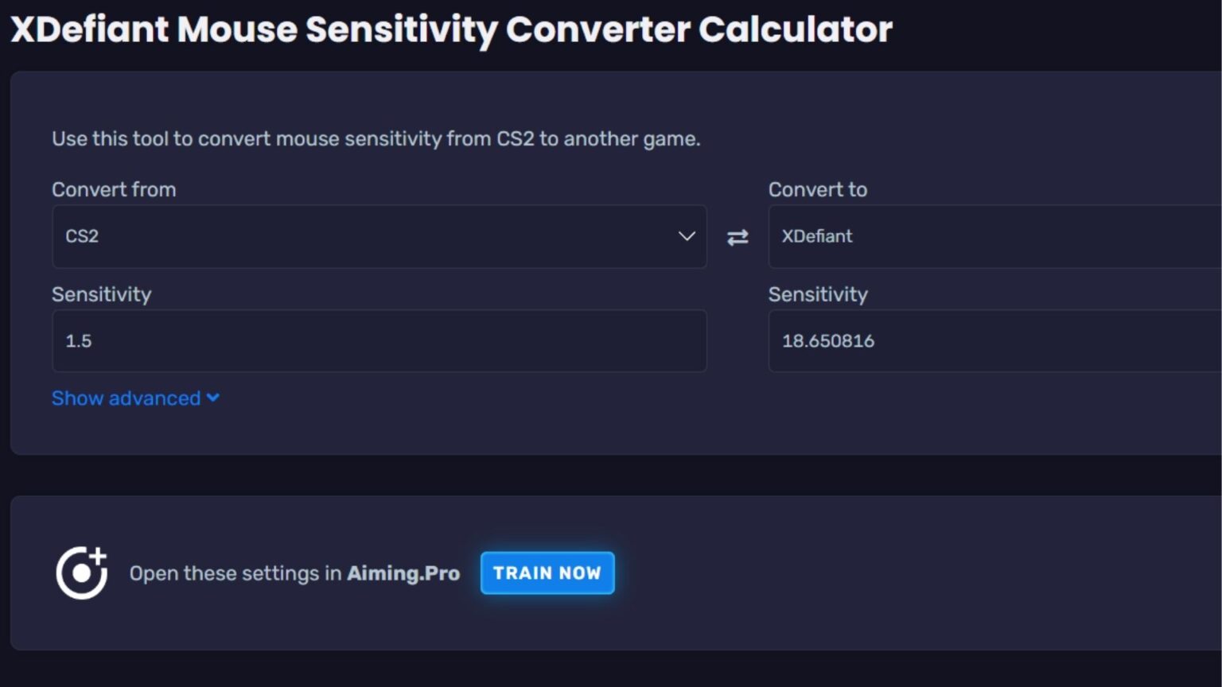
Task: Click the plus symbol on the Aiming.Pro logo
Action: (x=98, y=555)
